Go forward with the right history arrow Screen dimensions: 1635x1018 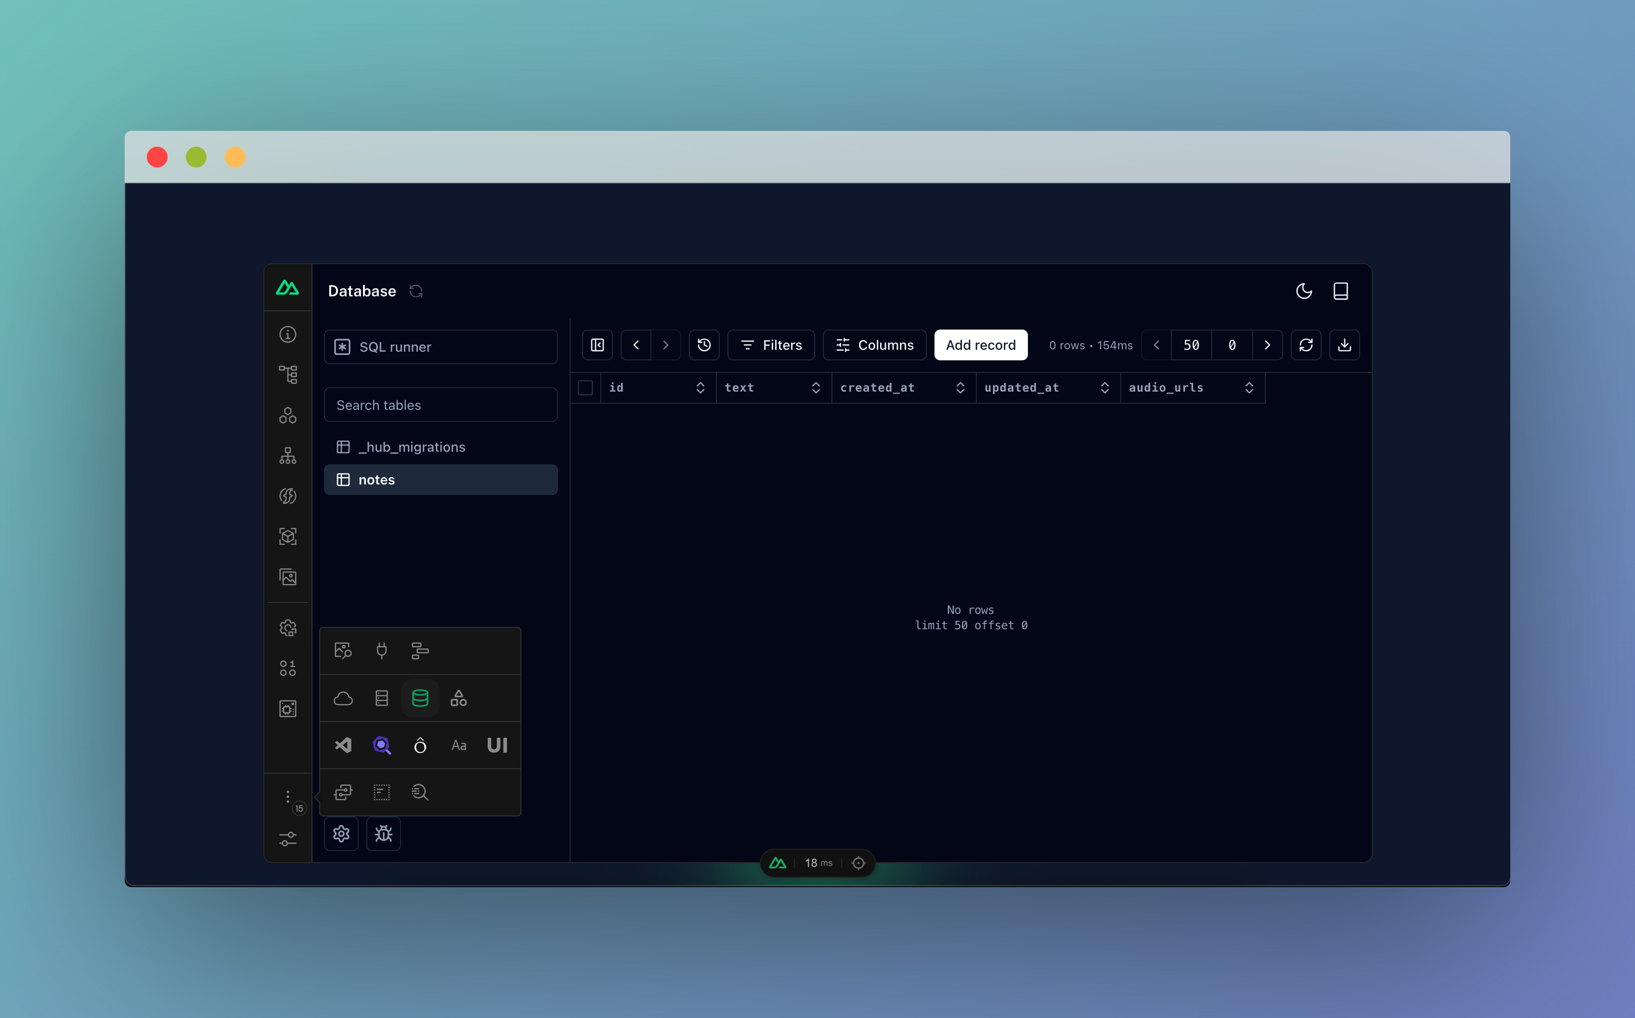[x=665, y=345]
